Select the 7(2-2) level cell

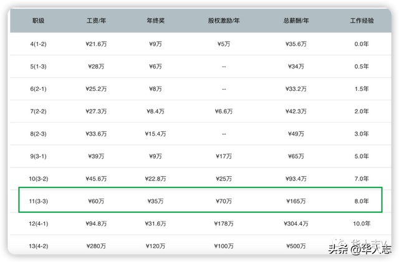38,111
